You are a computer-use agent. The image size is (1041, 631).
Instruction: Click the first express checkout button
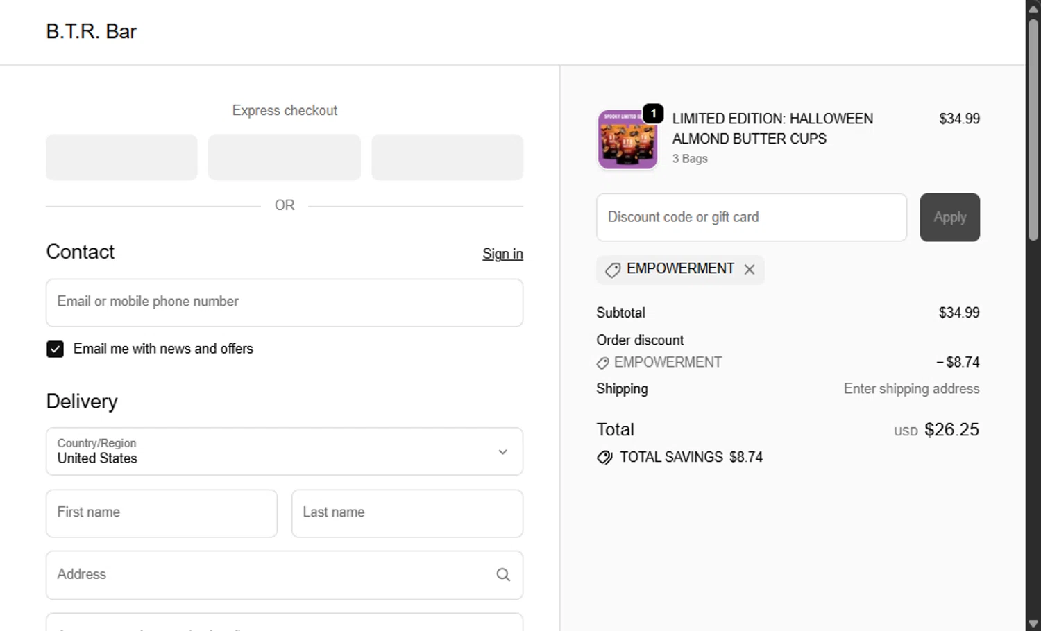point(121,157)
